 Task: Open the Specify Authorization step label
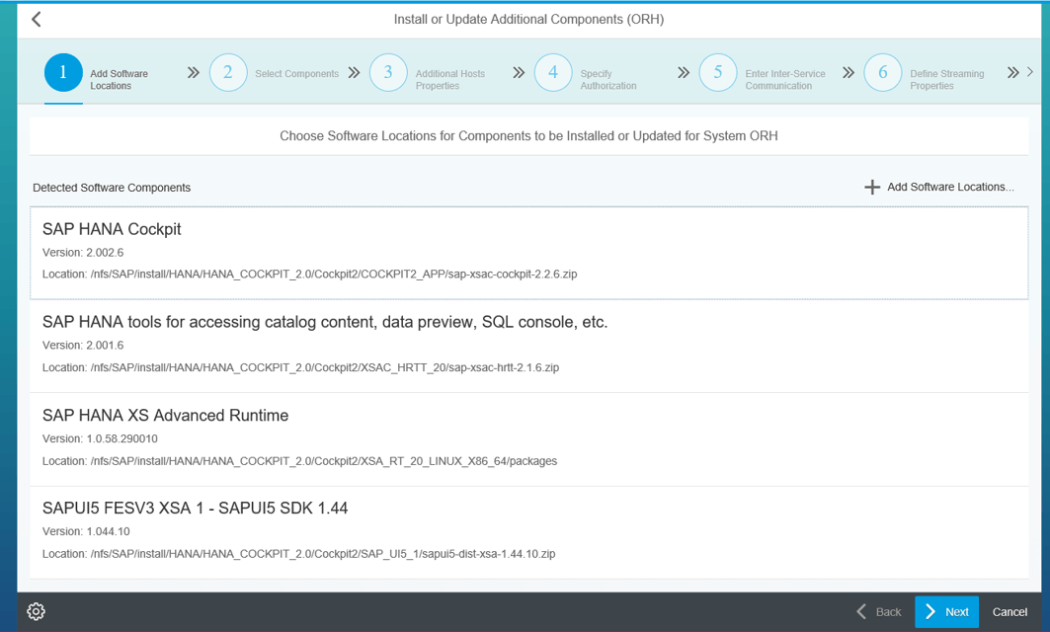click(608, 80)
